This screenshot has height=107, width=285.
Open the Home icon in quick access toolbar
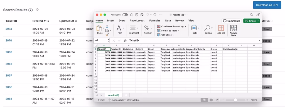coord(132,15)
